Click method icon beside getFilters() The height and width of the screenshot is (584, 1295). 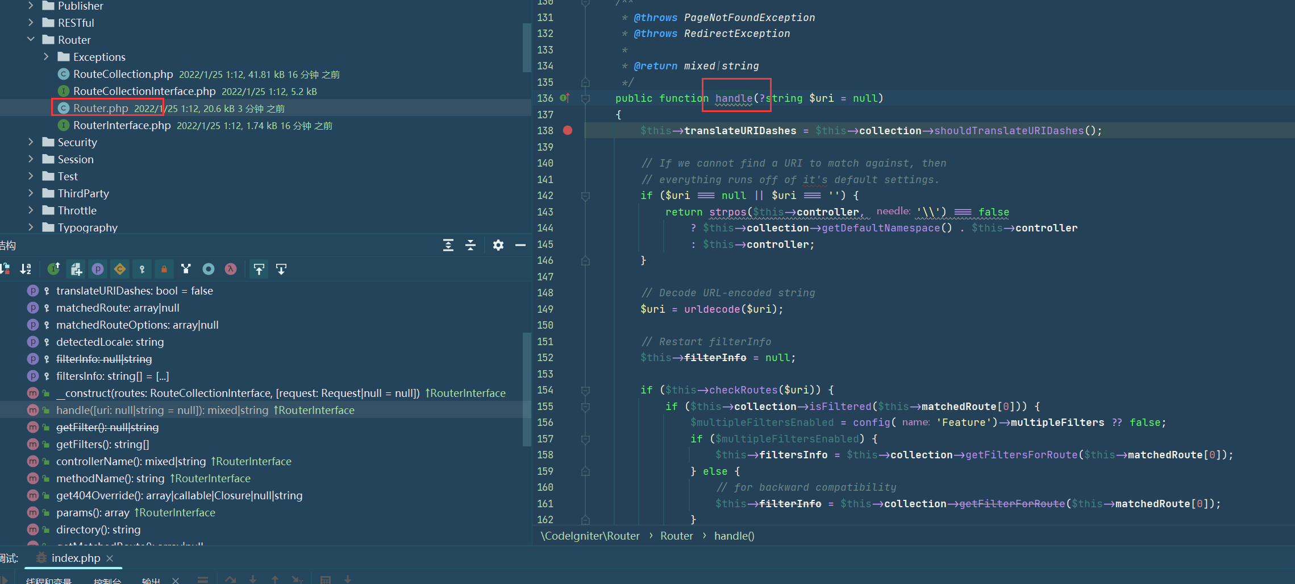pyautogui.click(x=33, y=444)
